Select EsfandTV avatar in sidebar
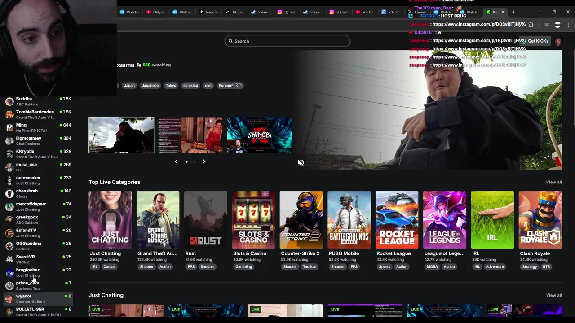The height and width of the screenshot is (323, 575). tap(9, 233)
